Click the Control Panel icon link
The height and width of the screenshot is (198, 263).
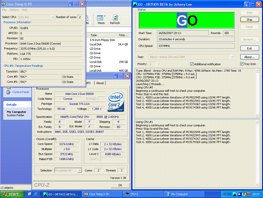[x=9, y=92]
